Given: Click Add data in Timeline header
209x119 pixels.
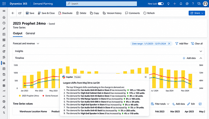Looking at the screenshot, I should (189, 58).
